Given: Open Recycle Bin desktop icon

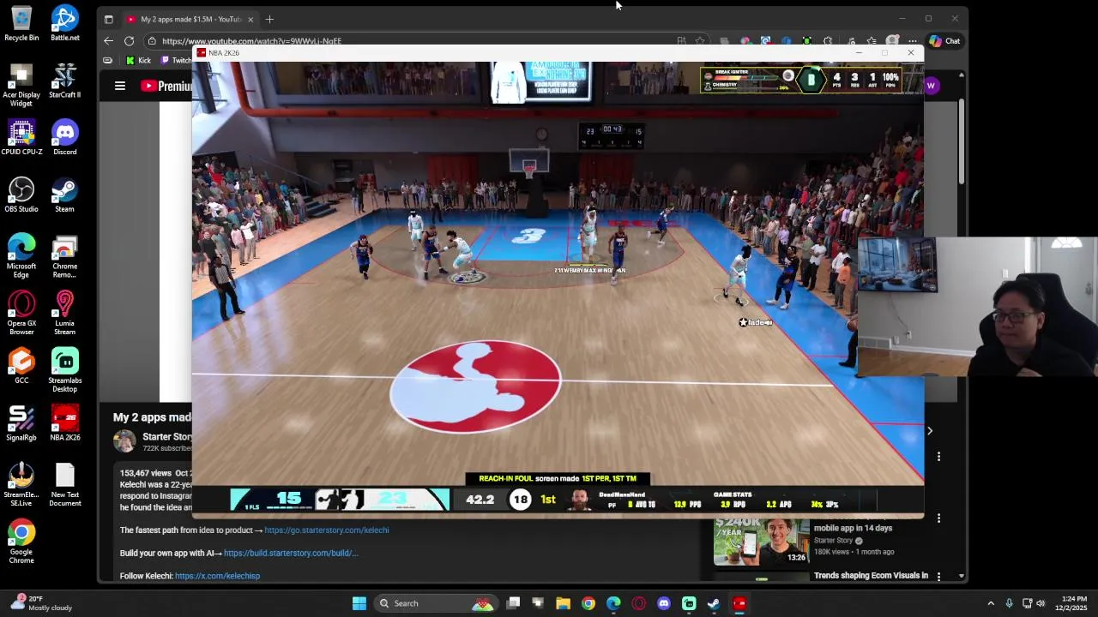Looking at the screenshot, I should click(21, 24).
